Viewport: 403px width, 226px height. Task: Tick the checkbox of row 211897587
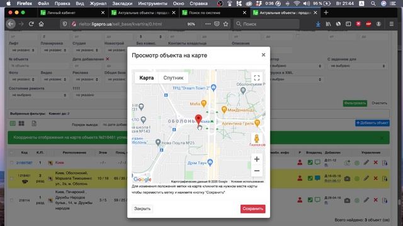coord(12,163)
